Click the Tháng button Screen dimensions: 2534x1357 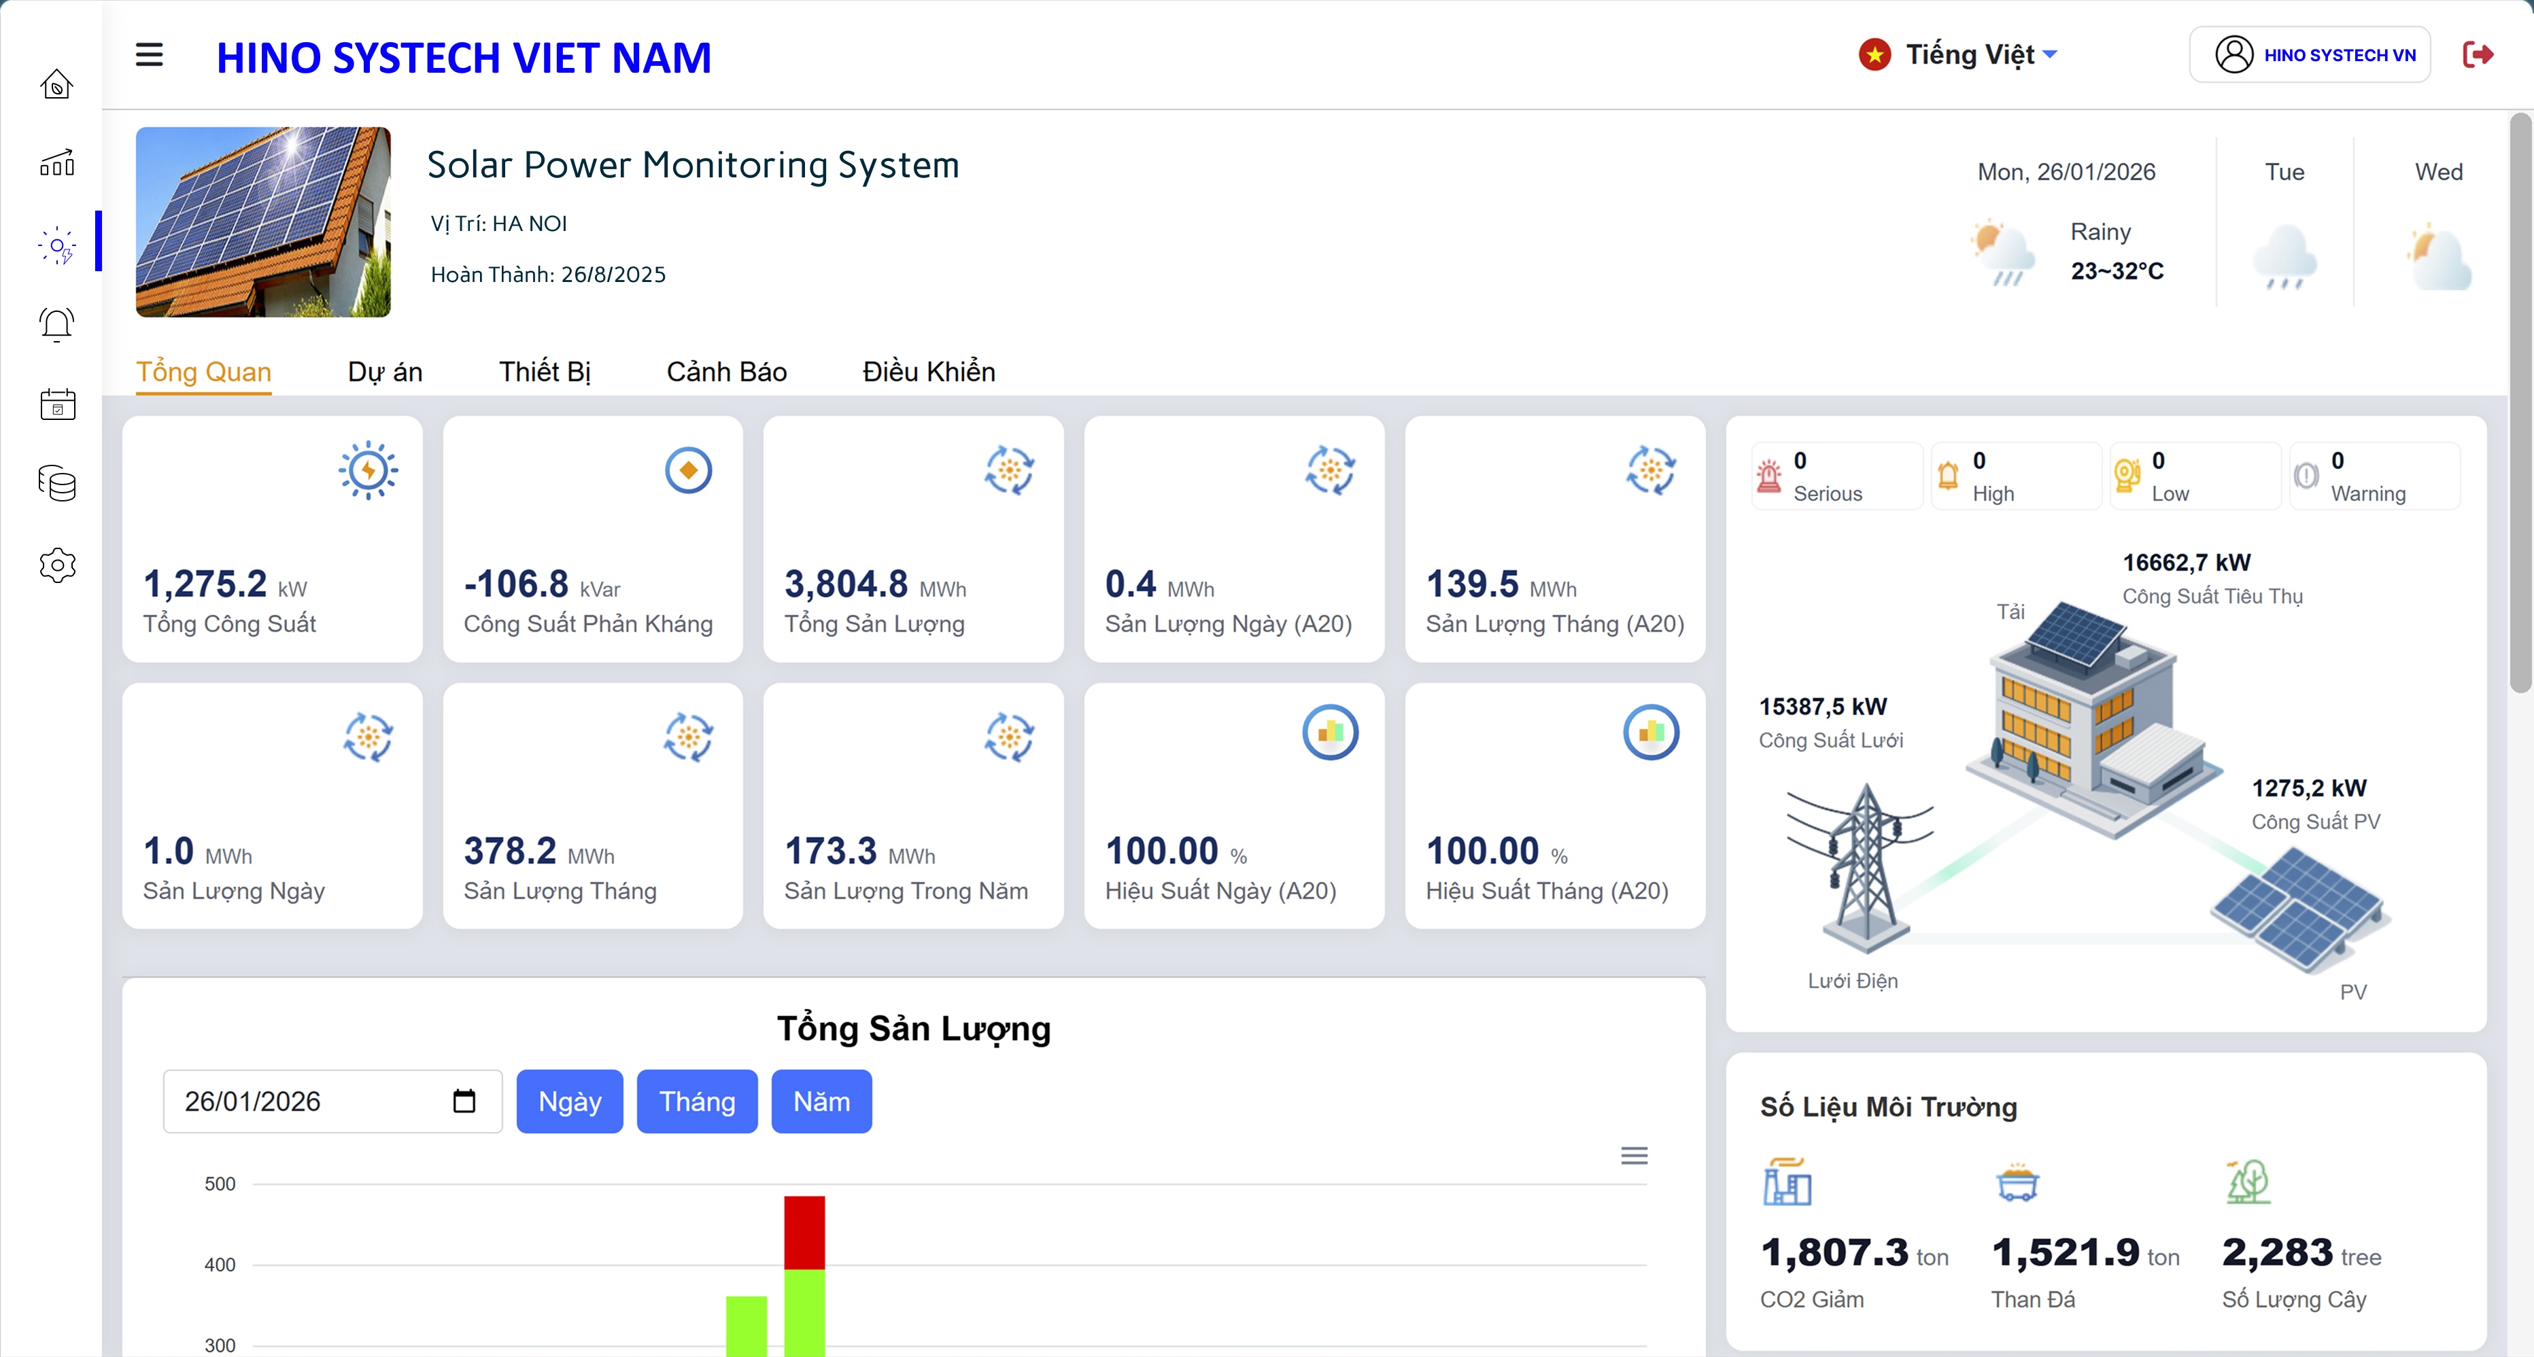click(x=696, y=1100)
